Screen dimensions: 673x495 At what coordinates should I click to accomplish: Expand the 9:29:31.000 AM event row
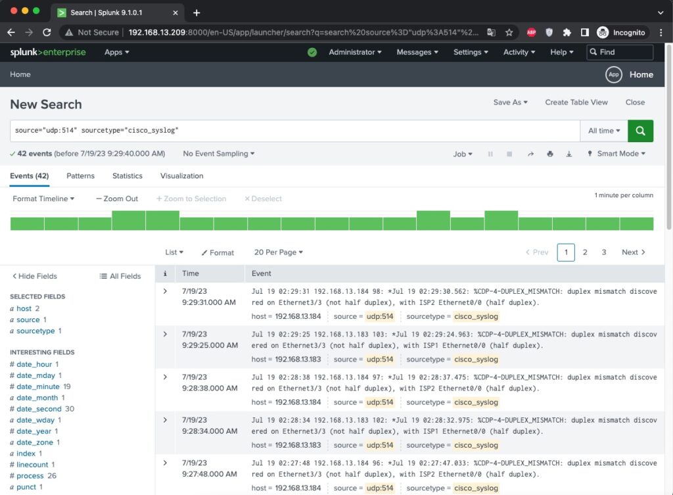tap(165, 291)
